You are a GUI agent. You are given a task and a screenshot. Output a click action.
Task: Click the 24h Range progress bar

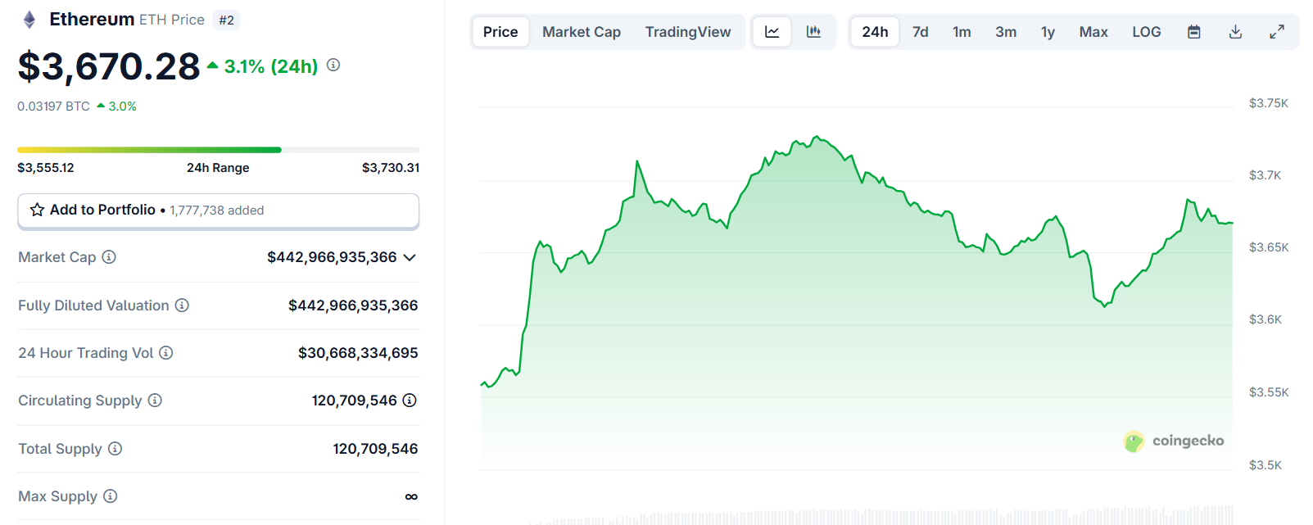[x=219, y=150]
